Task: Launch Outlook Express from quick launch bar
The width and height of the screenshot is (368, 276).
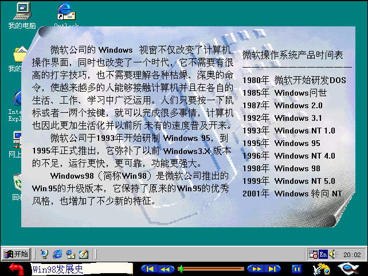Action: [71, 254]
